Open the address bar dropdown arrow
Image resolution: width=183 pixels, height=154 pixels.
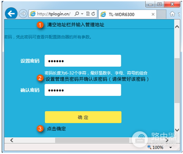82,14
